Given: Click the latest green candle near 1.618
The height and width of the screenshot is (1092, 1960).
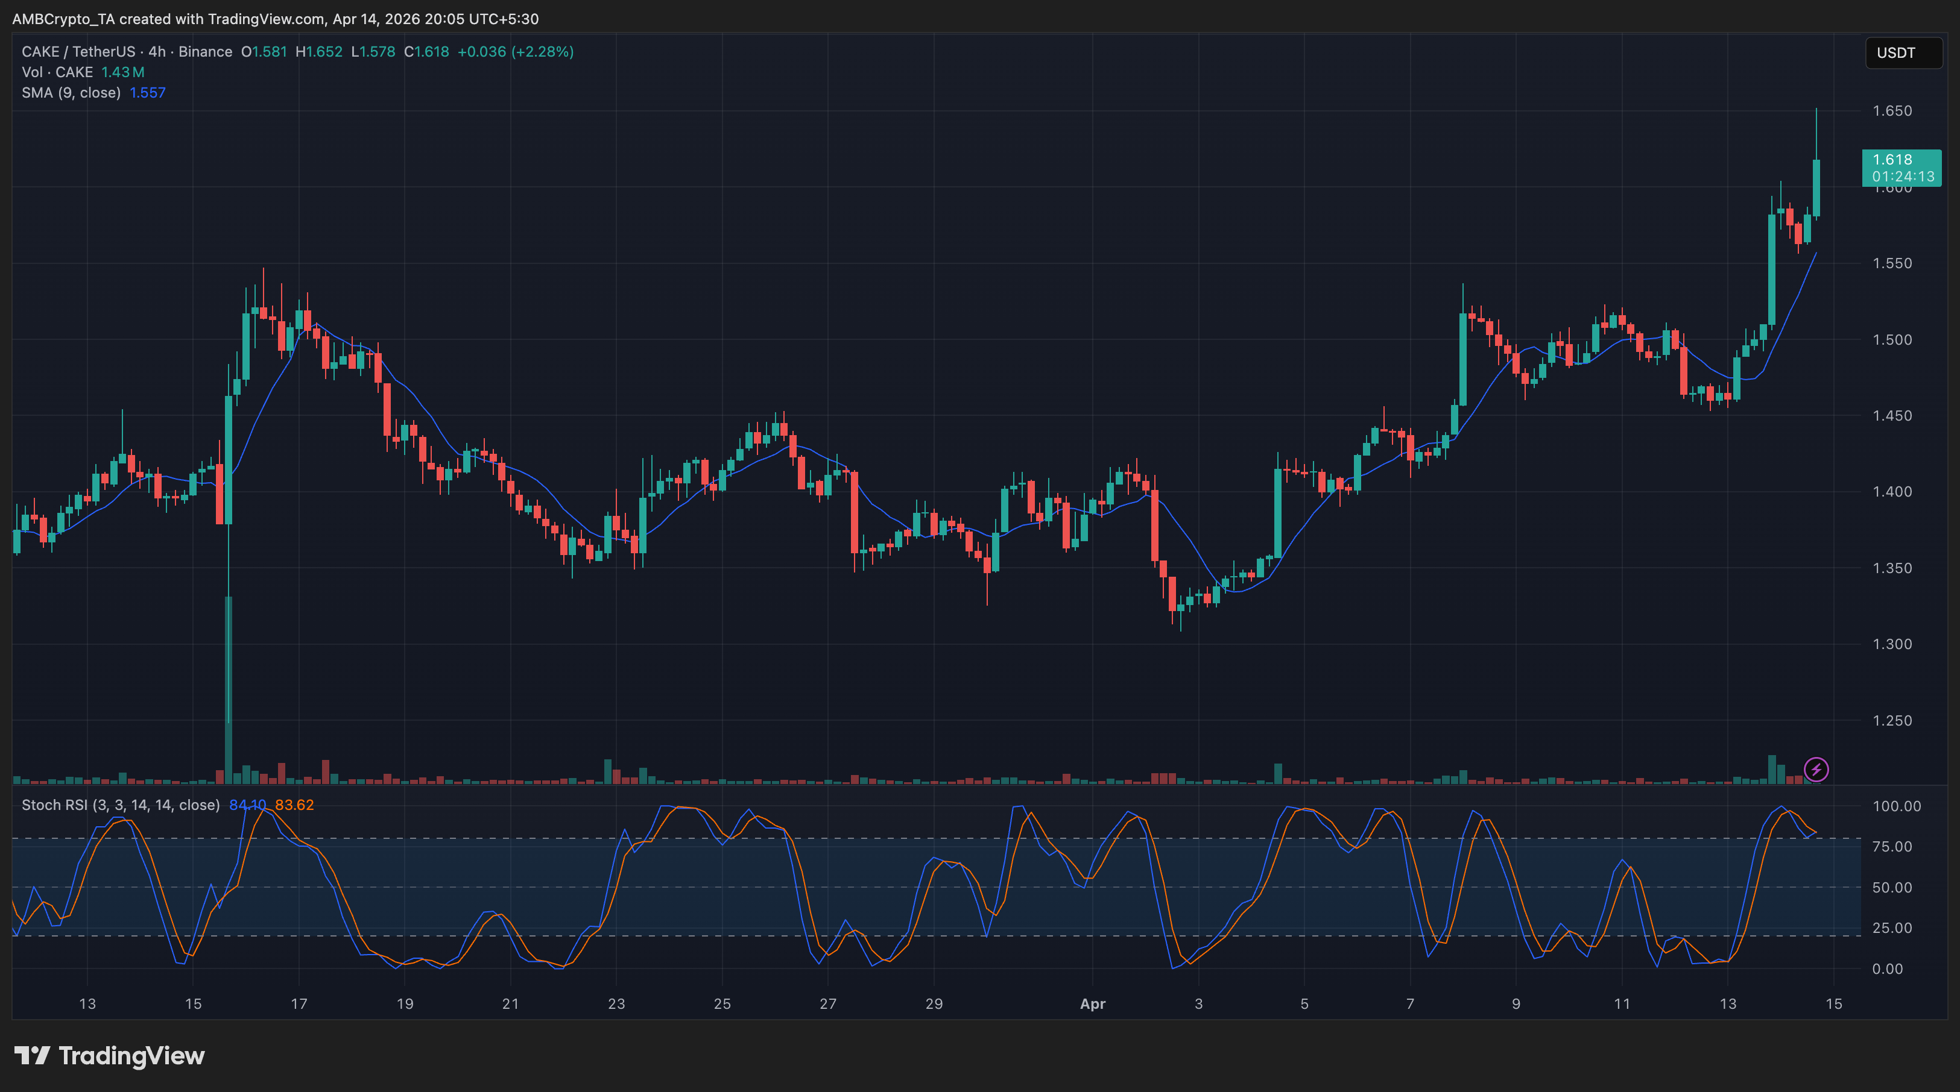Looking at the screenshot, I should (1816, 187).
